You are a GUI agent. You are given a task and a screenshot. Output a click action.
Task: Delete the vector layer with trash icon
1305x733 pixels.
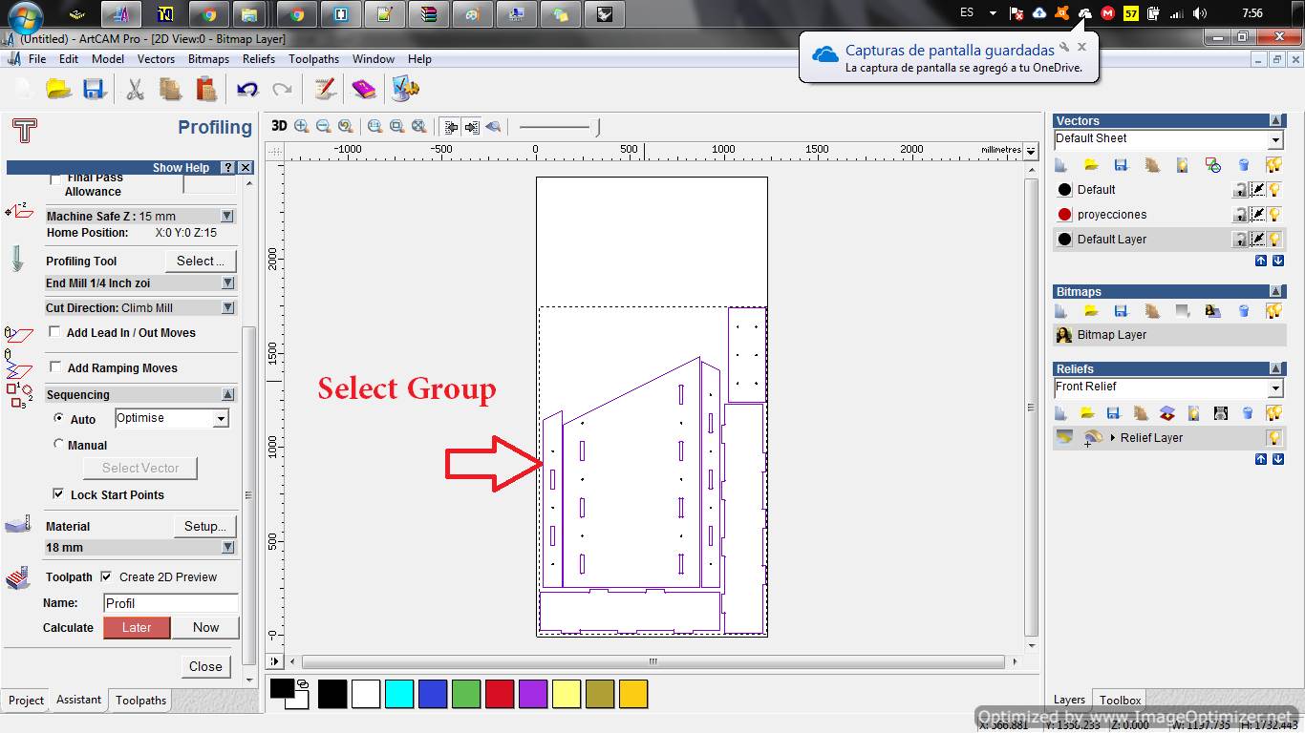pos(1243,165)
